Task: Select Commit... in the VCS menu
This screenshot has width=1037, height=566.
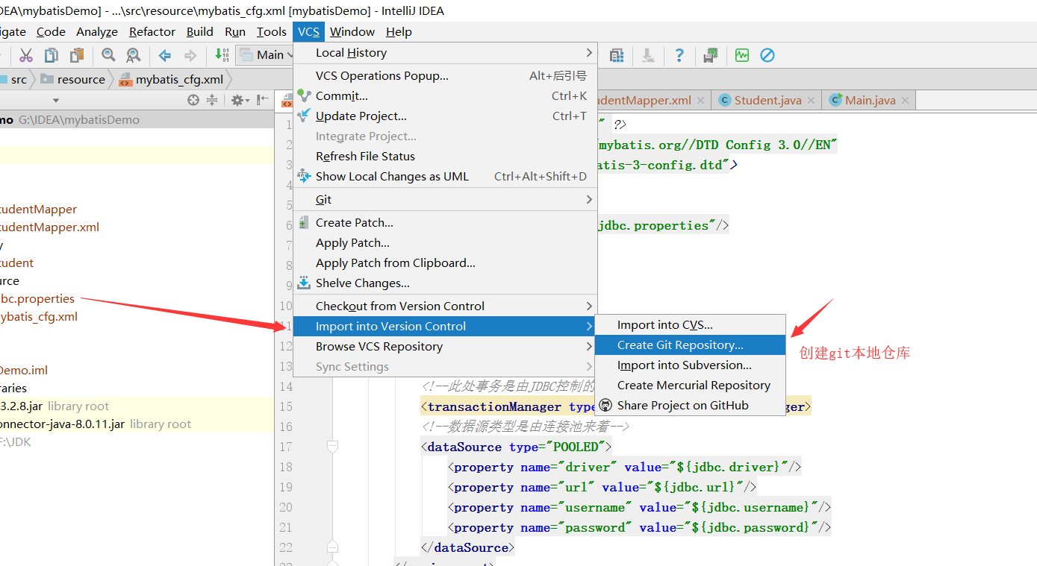Action: (445, 96)
